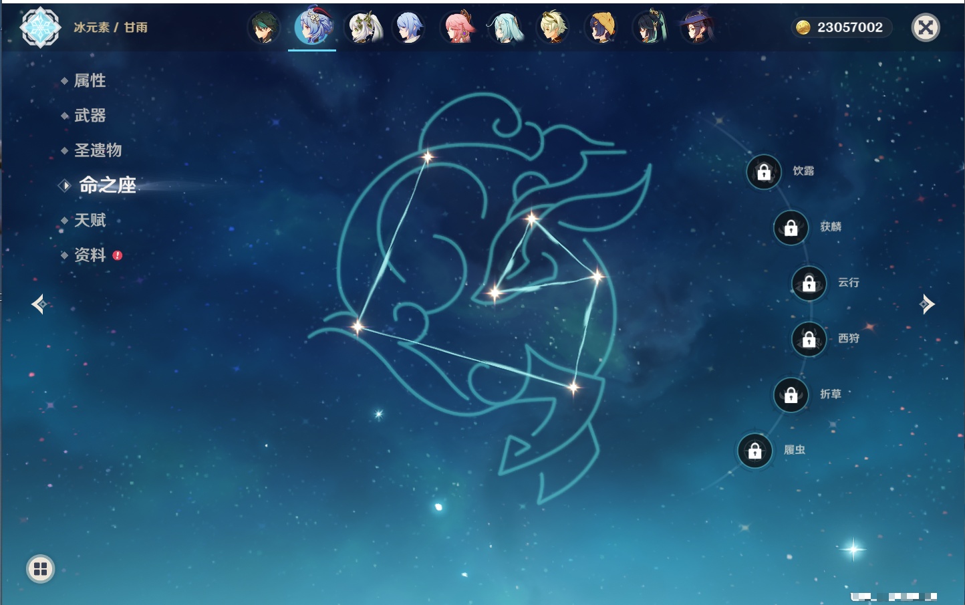Select pink-haired Yae Miko avatar

[458, 28]
